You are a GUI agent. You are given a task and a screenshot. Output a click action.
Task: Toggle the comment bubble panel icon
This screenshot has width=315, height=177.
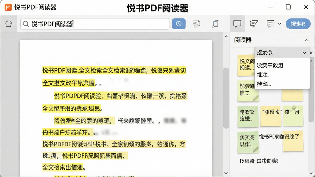pyautogui.click(x=237, y=24)
